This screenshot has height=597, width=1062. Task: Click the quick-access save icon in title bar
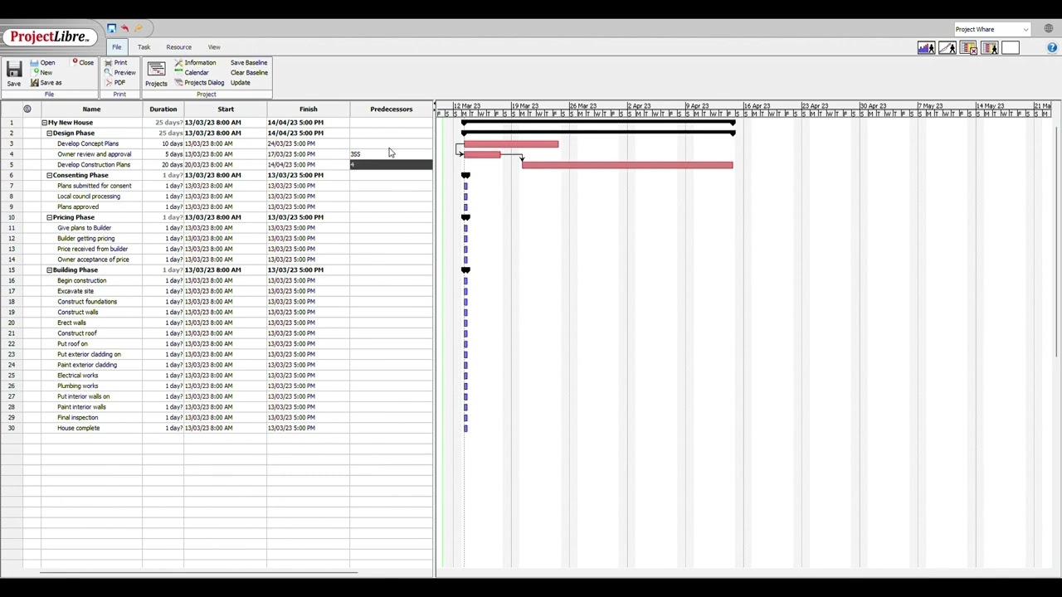point(111,29)
